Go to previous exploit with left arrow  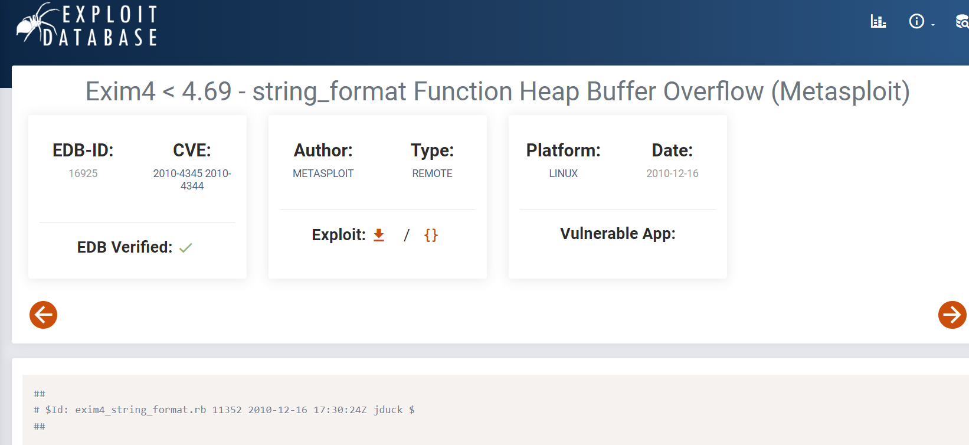tap(44, 315)
